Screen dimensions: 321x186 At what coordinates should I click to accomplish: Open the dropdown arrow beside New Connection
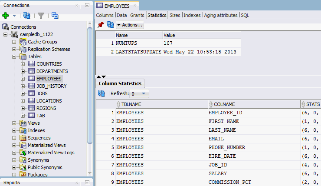(x=14, y=16)
